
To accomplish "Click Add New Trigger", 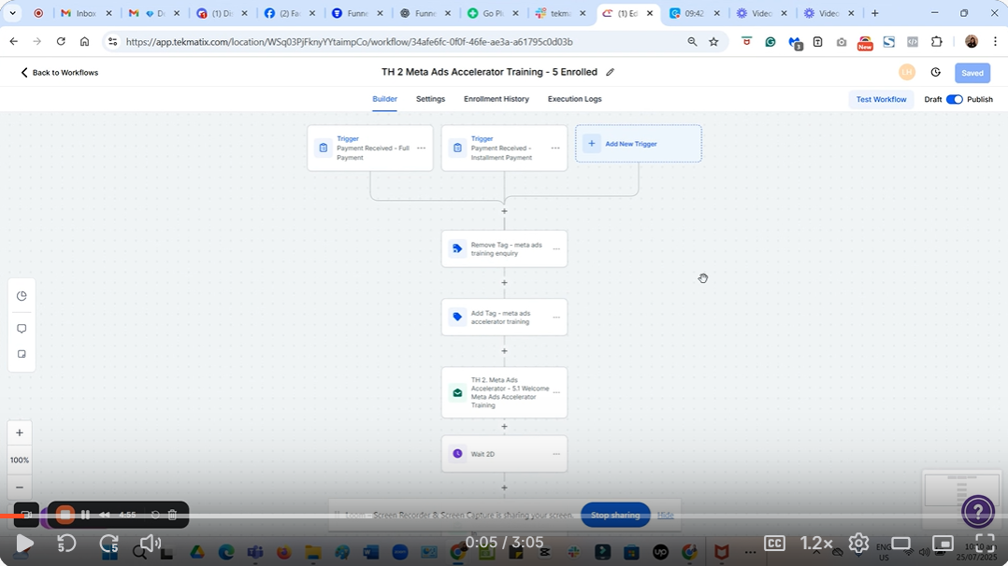I will 638,144.
